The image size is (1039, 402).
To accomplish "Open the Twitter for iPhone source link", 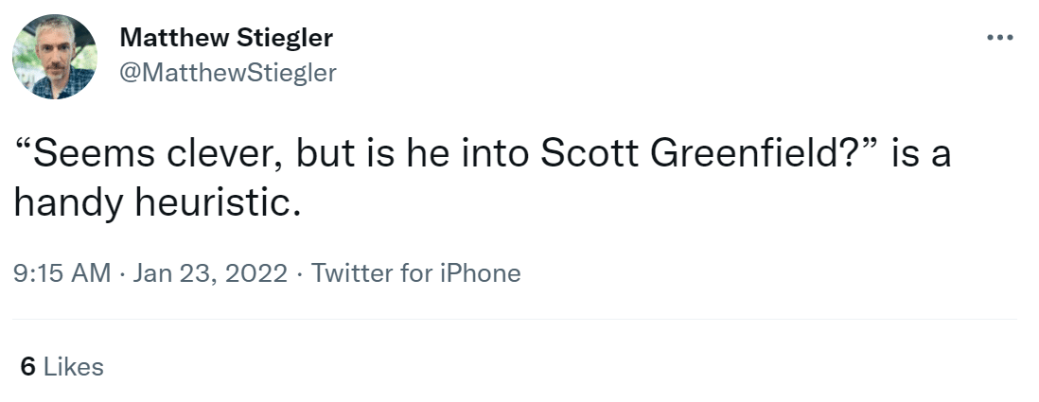I will click(x=415, y=273).
